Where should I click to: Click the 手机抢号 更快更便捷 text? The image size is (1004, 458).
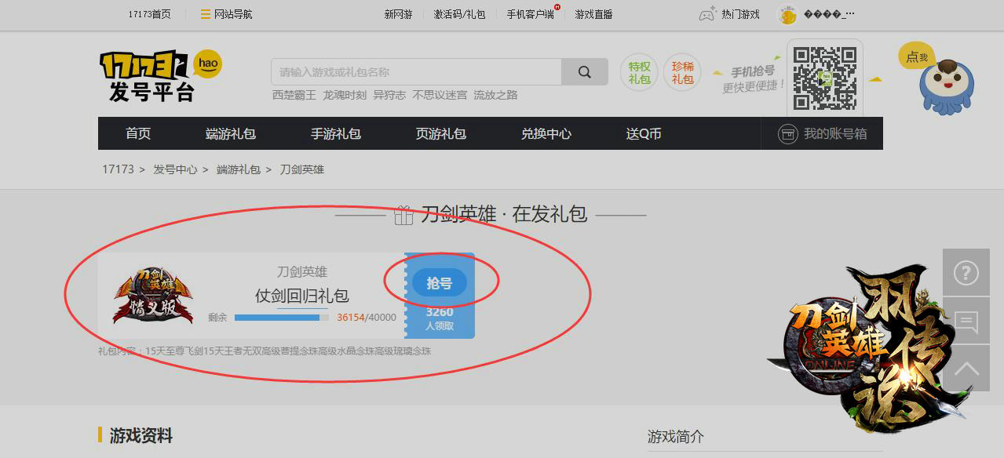click(754, 78)
